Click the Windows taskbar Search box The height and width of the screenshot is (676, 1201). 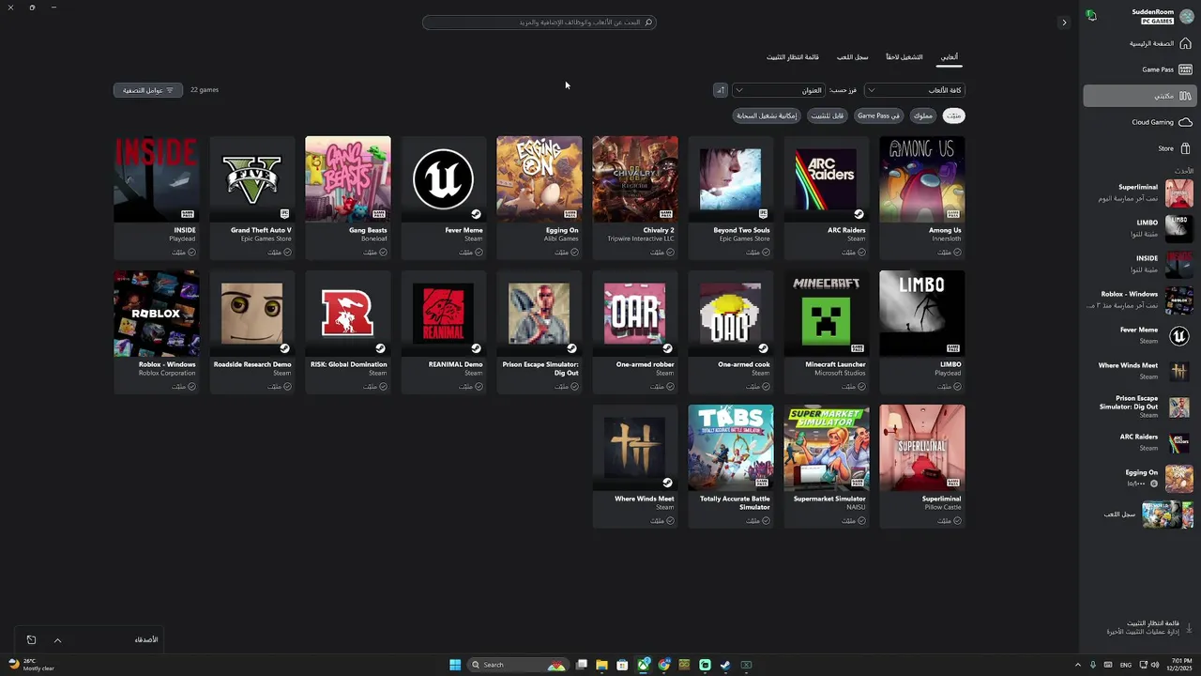pos(519,665)
